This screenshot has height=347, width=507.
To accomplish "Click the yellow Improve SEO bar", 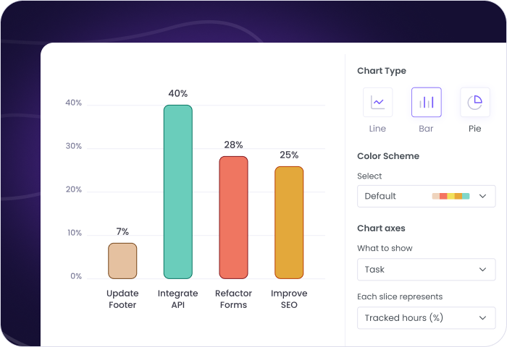I will click(289, 223).
